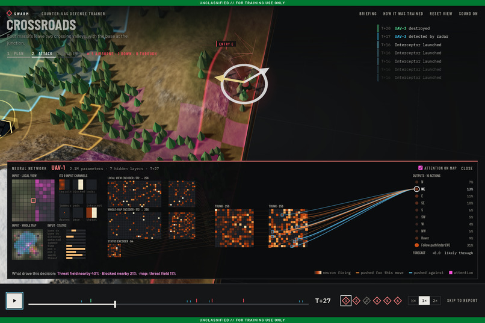Click Skip to Report
This screenshot has width=485, height=323.
462,300
